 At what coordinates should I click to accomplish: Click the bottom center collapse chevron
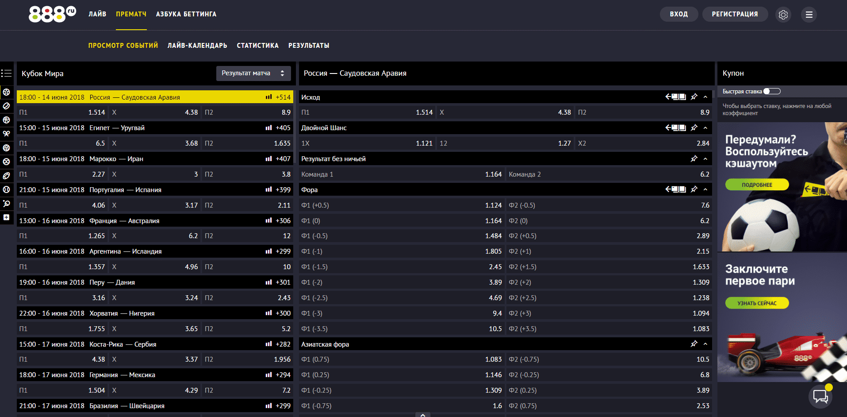click(x=423, y=414)
